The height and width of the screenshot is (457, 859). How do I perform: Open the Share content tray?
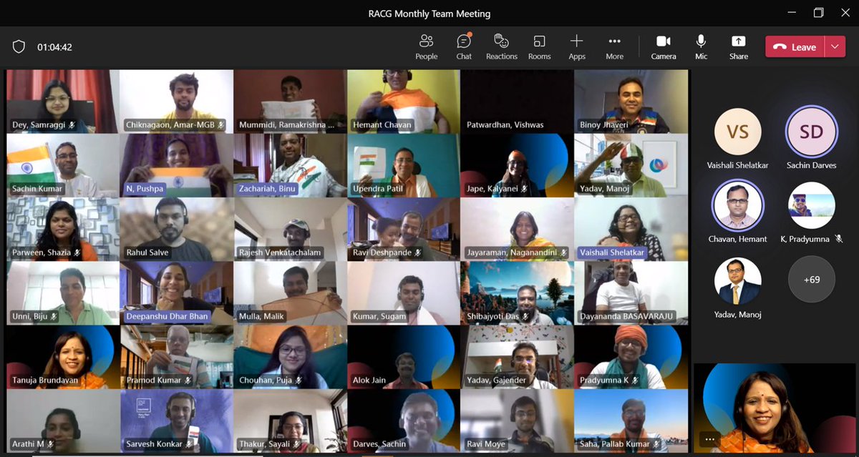tap(738, 46)
